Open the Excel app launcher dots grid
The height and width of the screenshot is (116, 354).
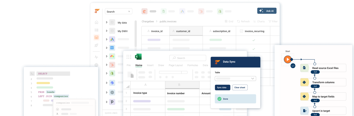coord(129,57)
